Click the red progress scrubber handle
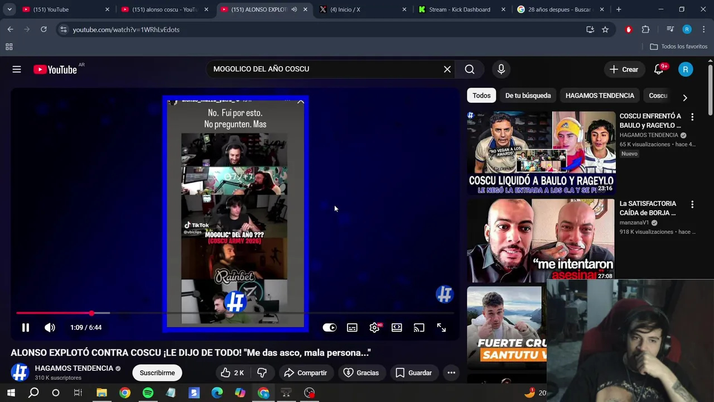Image resolution: width=714 pixels, height=402 pixels. click(x=91, y=313)
